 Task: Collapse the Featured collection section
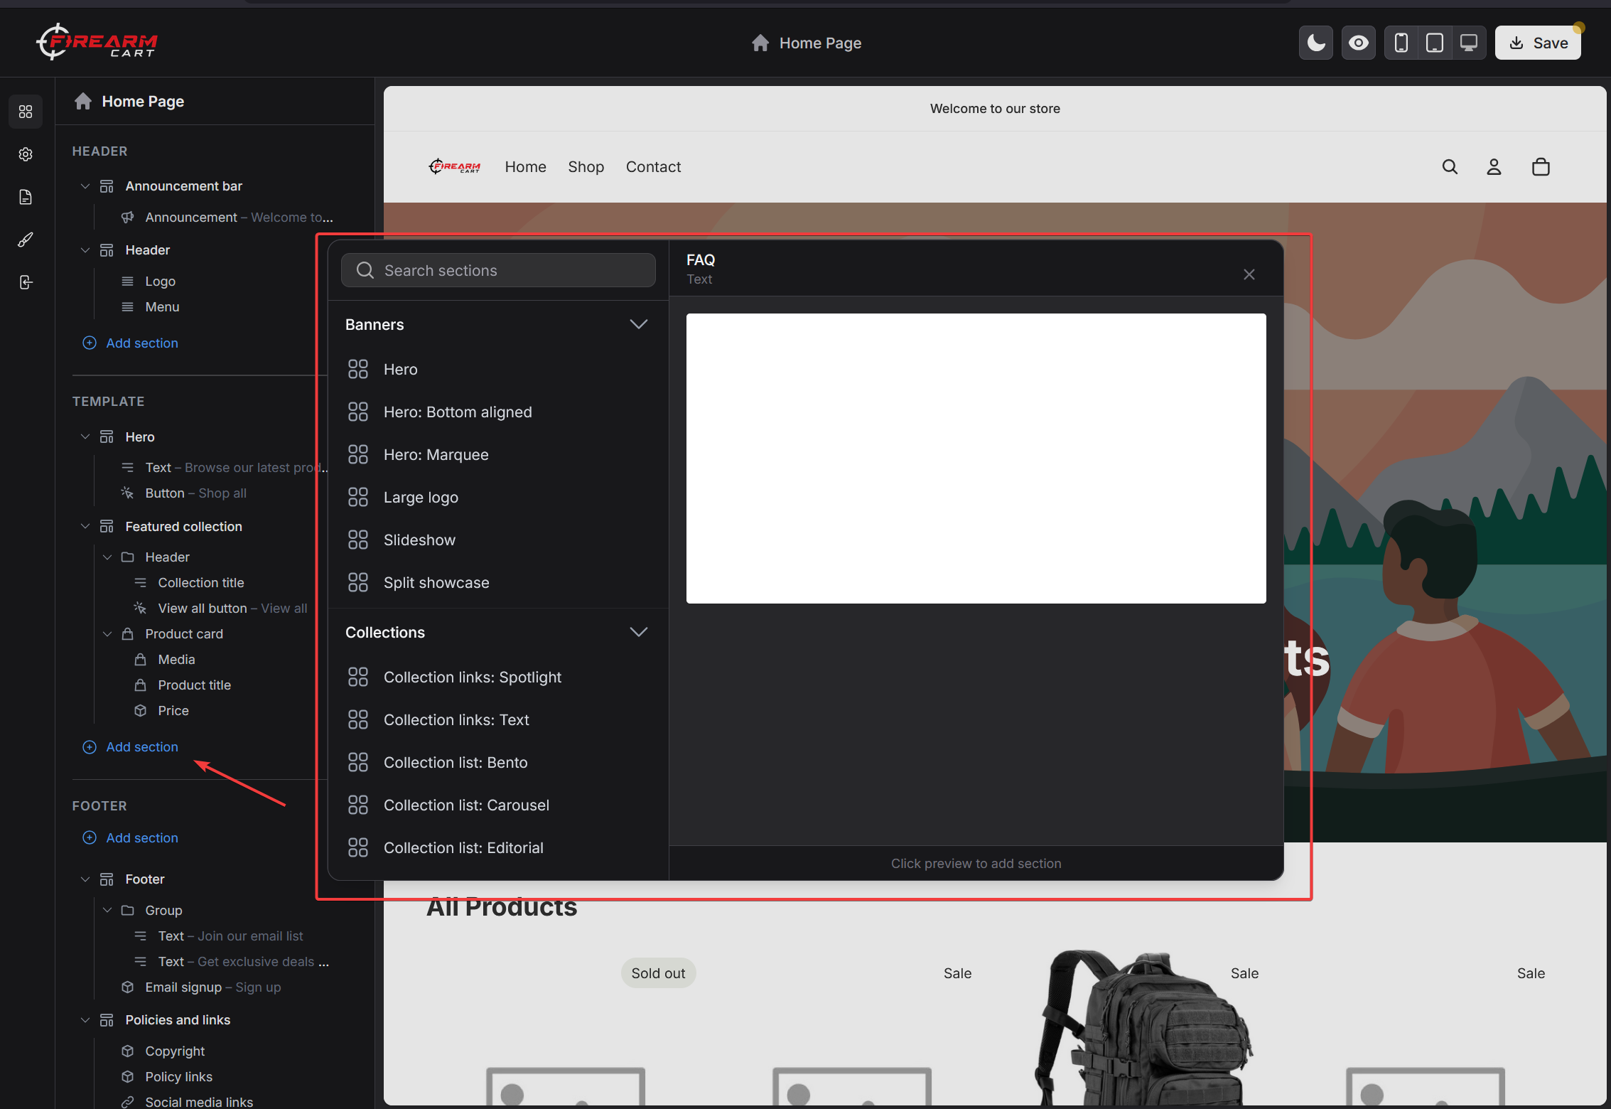(x=85, y=526)
